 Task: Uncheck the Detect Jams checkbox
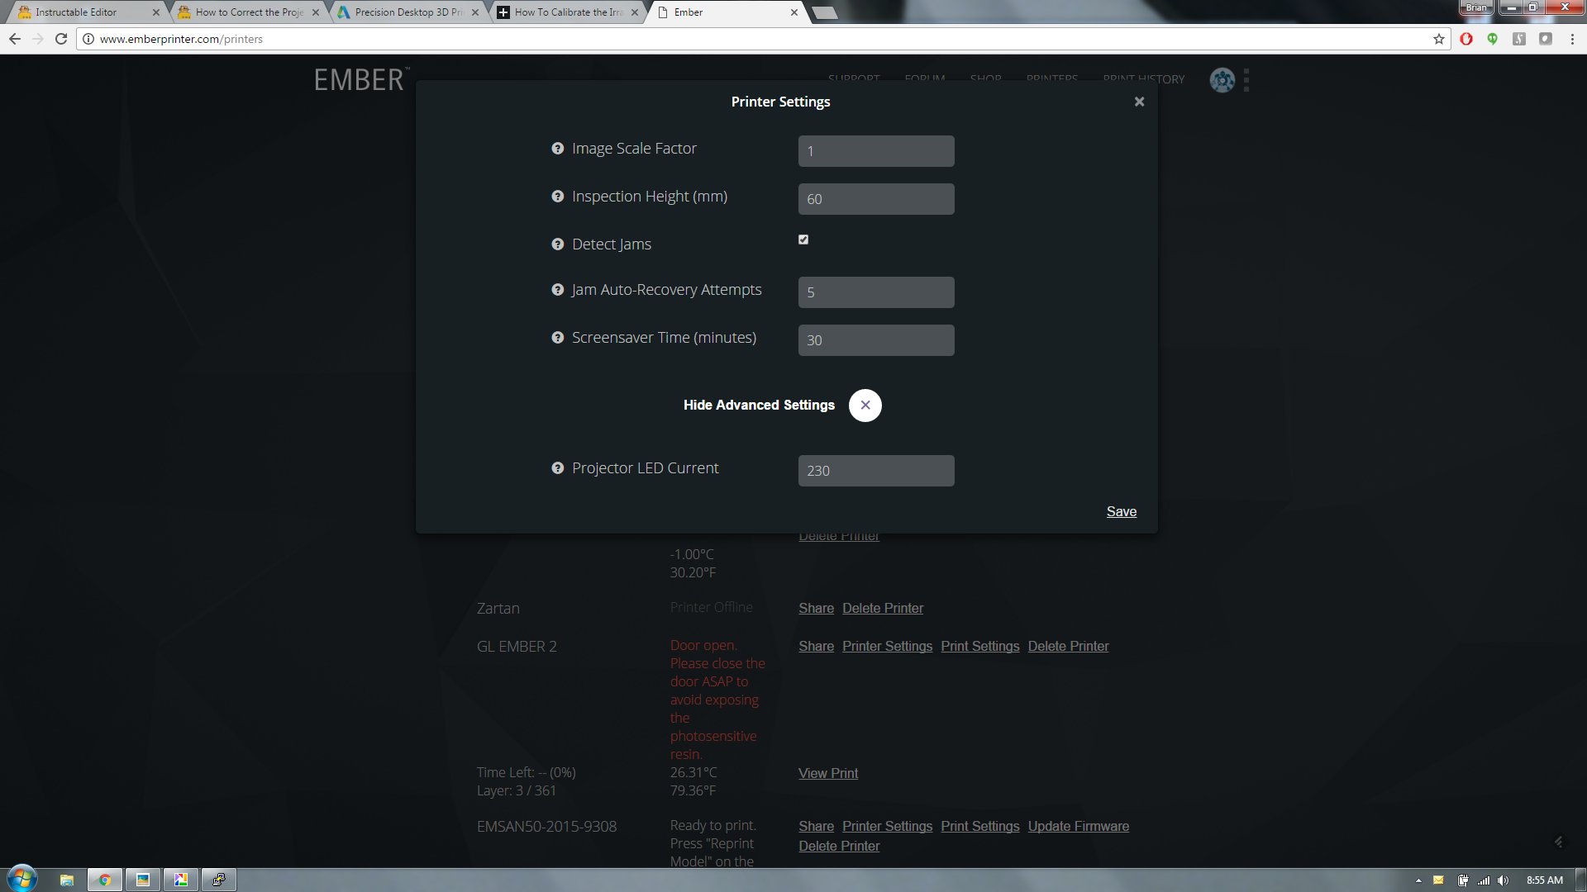tap(803, 240)
